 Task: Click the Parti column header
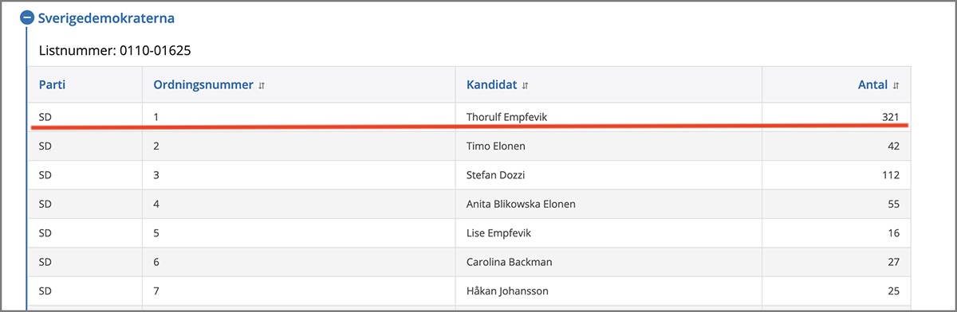point(51,84)
